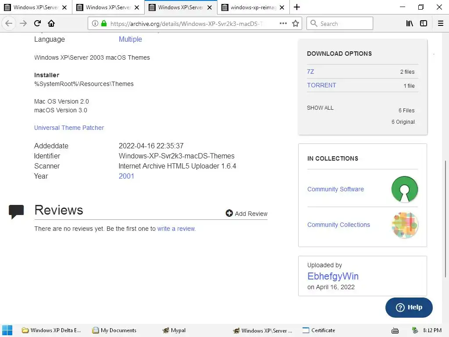Bookmark this page with the star

296,24
